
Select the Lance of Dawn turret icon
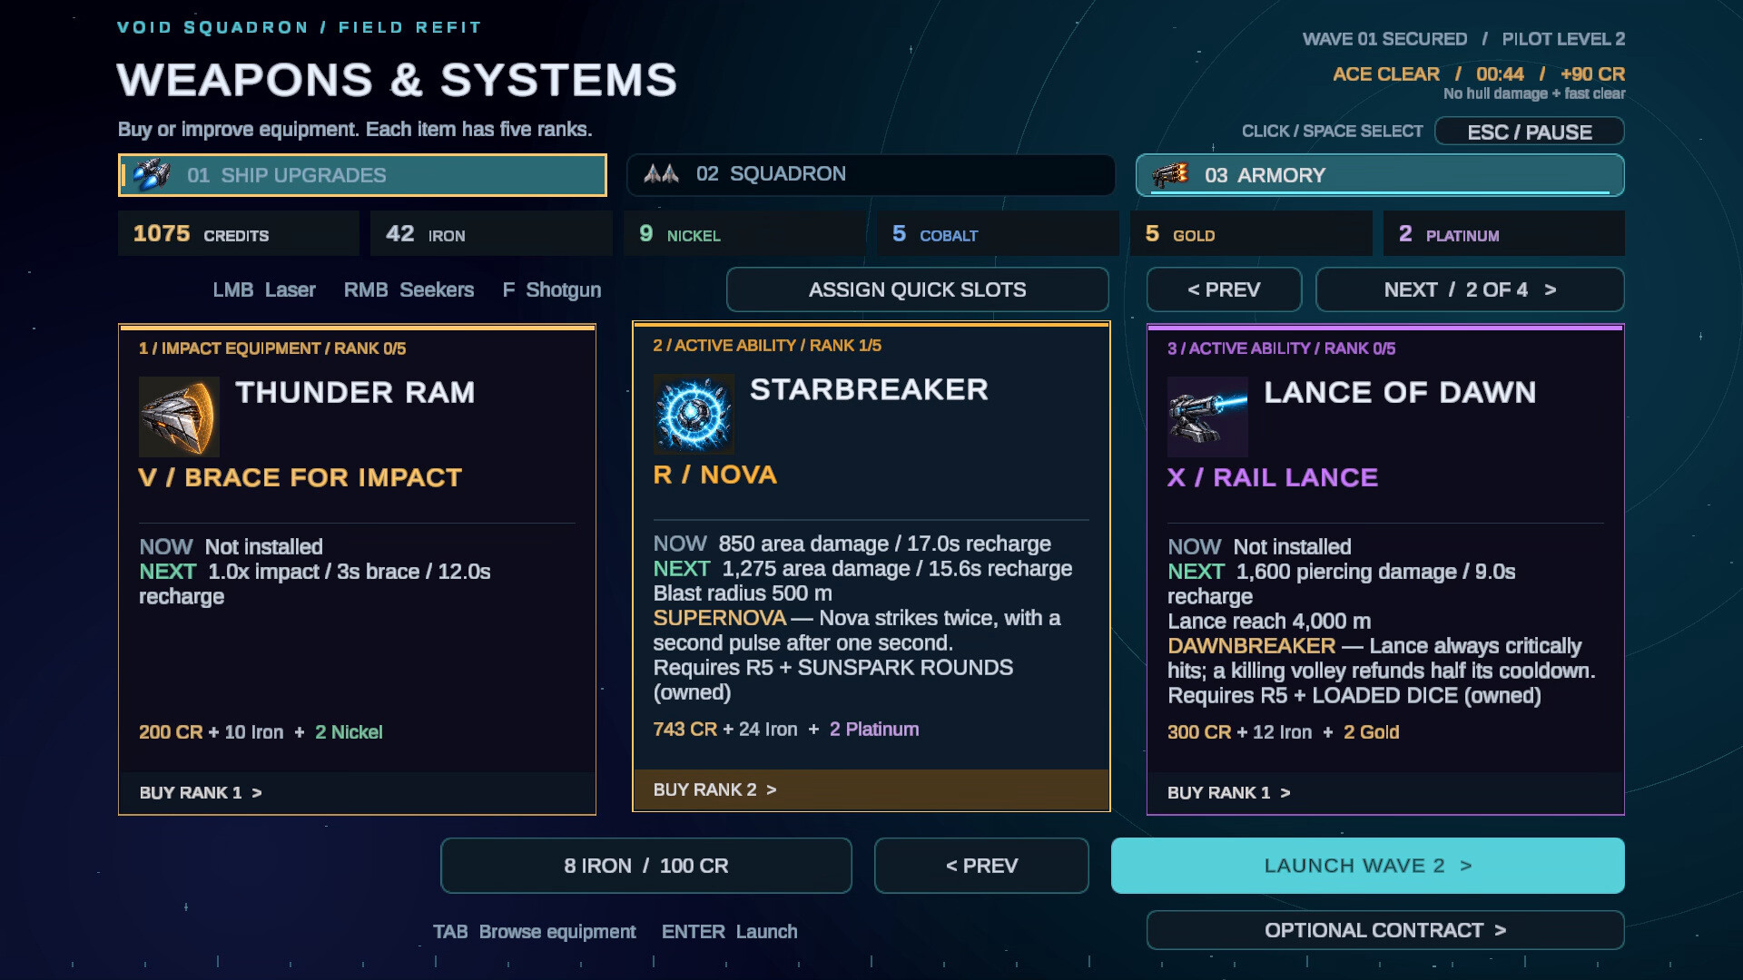click(x=1207, y=416)
